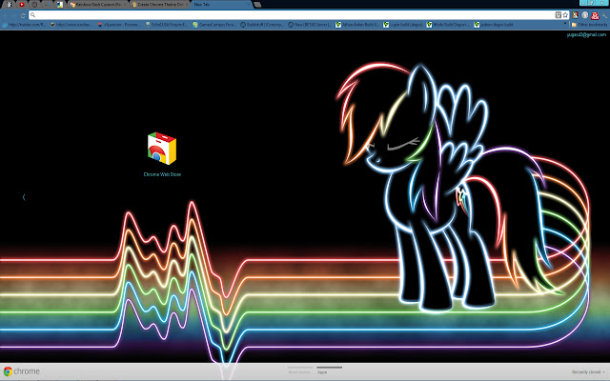This screenshot has height=381, width=610.
Task: Open a new tab with the new-tab button
Action: point(257,5)
